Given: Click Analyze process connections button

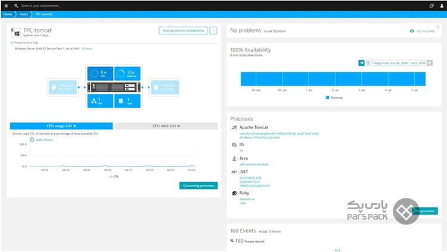Looking at the screenshot, I should click(x=184, y=31).
